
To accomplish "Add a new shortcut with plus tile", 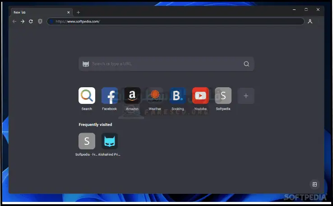I will (x=246, y=96).
